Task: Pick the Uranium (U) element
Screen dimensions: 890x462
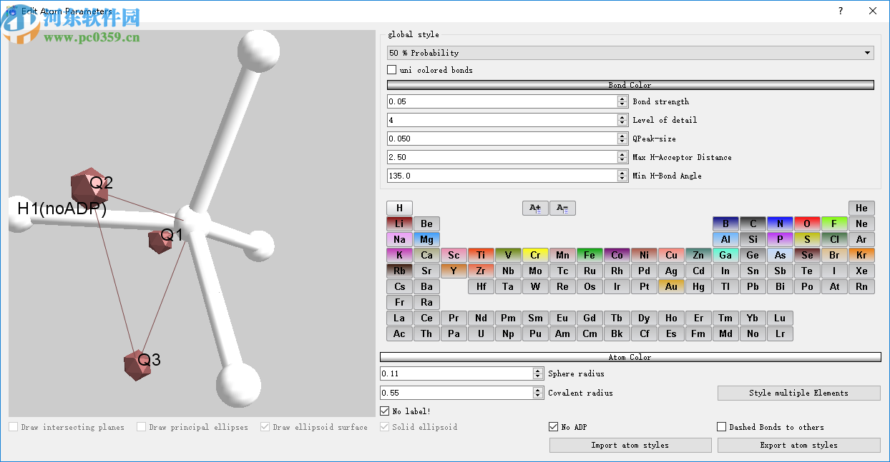Action: click(x=481, y=333)
